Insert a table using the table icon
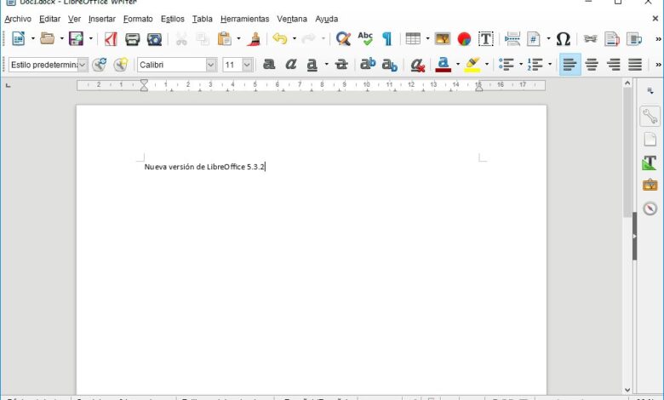Screen dimensions: 664x400 point(413,39)
